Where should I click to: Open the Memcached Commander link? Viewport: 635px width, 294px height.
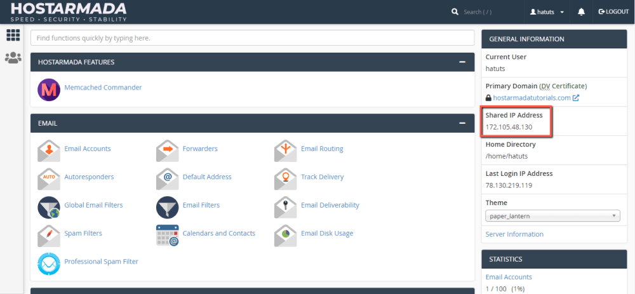tap(103, 88)
